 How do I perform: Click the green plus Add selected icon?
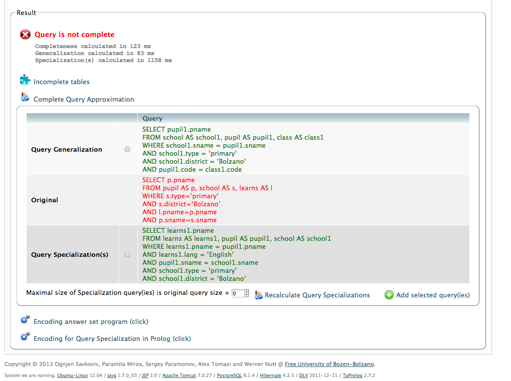pos(389,295)
